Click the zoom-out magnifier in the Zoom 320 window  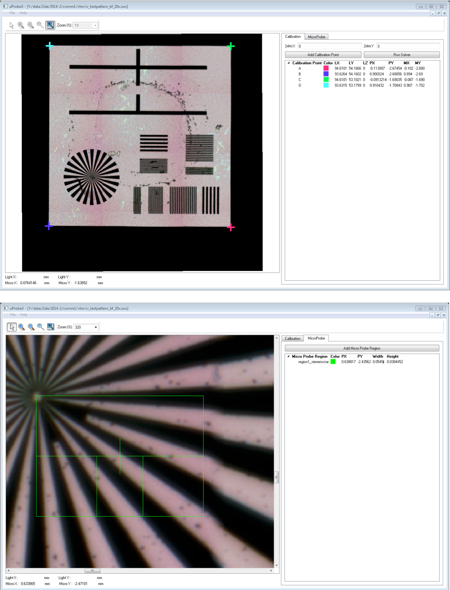pos(31,327)
